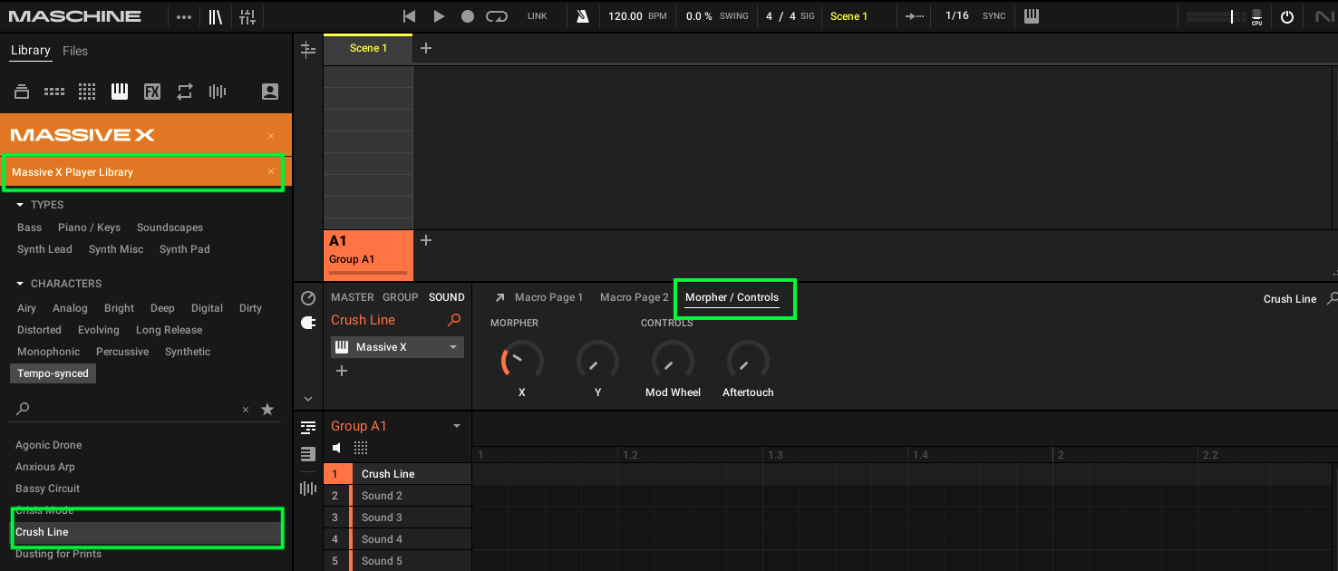Select the Agonic Drone preset
Image resolution: width=1338 pixels, height=571 pixels.
pyautogui.click(x=49, y=445)
